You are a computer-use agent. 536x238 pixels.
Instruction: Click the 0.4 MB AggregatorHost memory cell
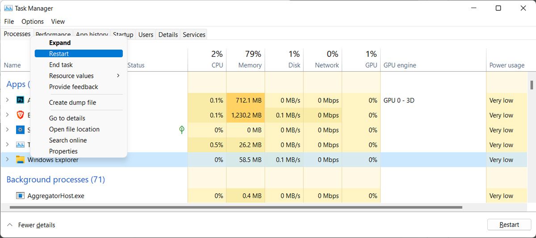click(246, 195)
